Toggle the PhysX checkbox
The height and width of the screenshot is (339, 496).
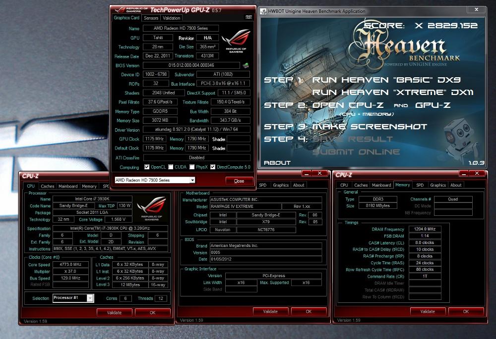[x=192, y=167]
